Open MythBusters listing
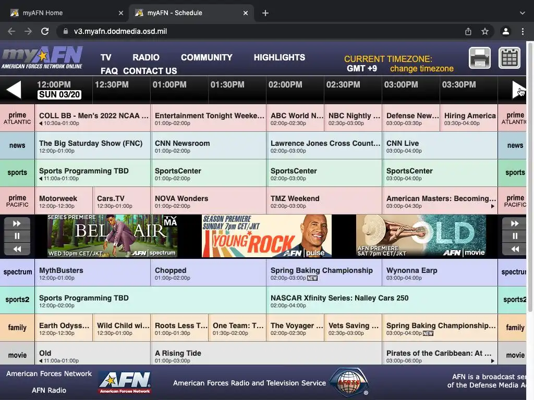 (93, 272)
